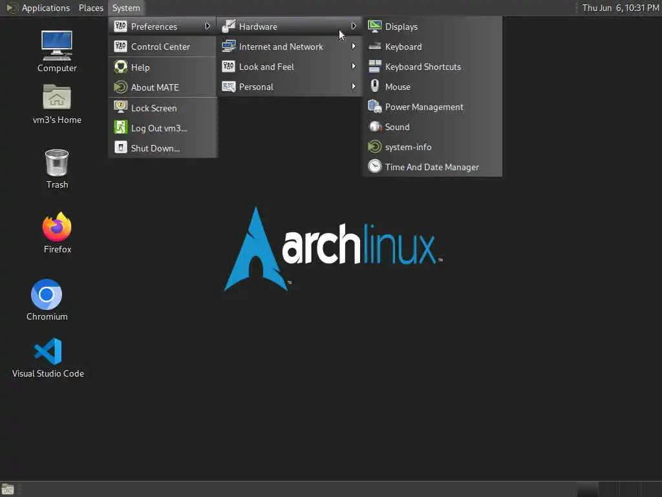Expand Internet and Network submenu arrow
This screenshot has height=497, width=662.
coord(354,46)
